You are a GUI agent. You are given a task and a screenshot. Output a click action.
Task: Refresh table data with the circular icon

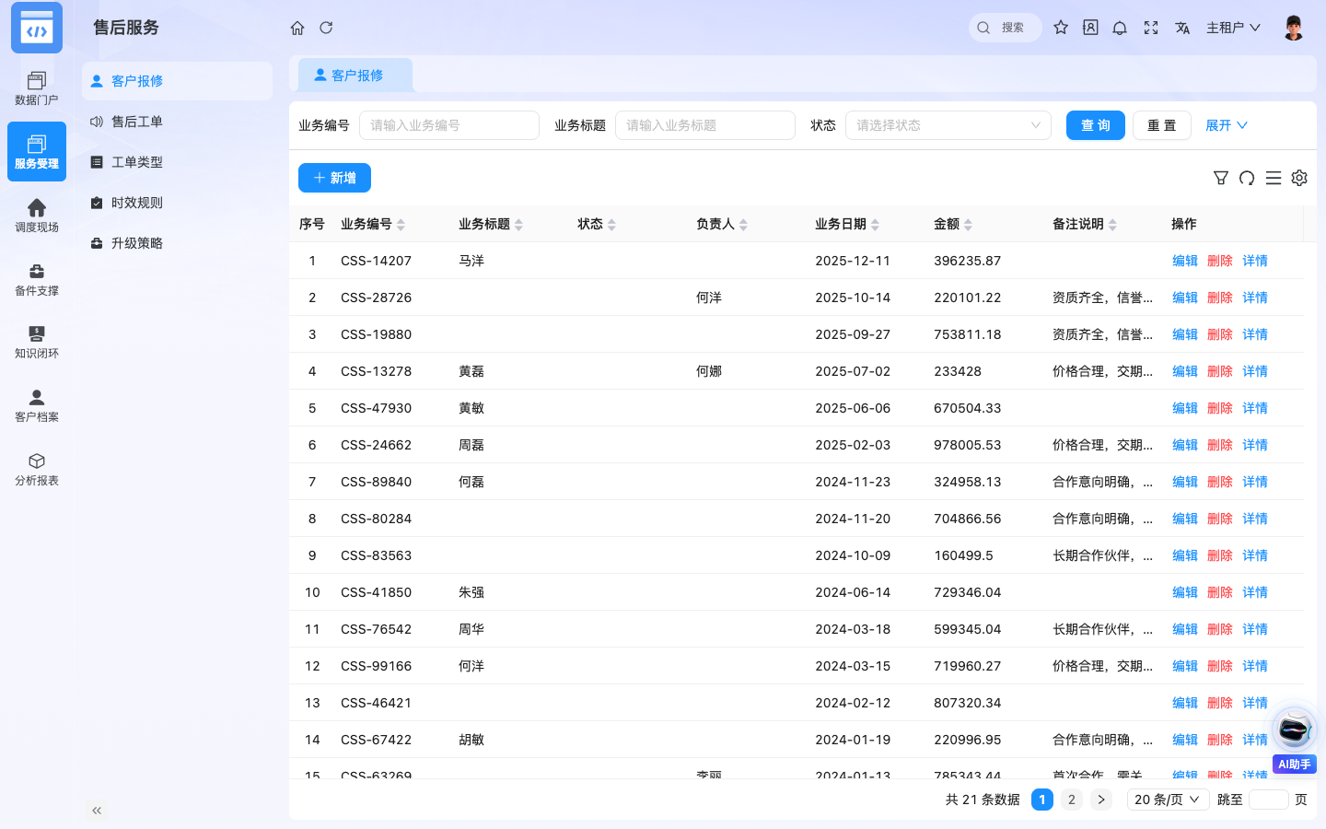pyautogui.click(x=1247, y=178)
